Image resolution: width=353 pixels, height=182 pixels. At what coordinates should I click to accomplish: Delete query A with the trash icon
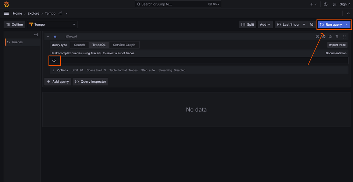point(337,37)
